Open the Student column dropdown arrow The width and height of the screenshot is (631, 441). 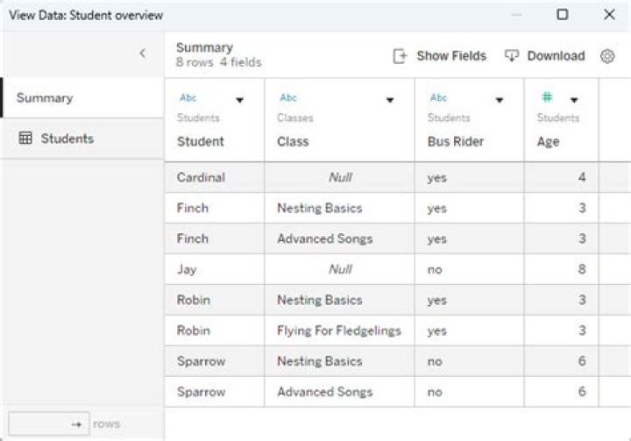pyautogui.click(x=239, y=100)
